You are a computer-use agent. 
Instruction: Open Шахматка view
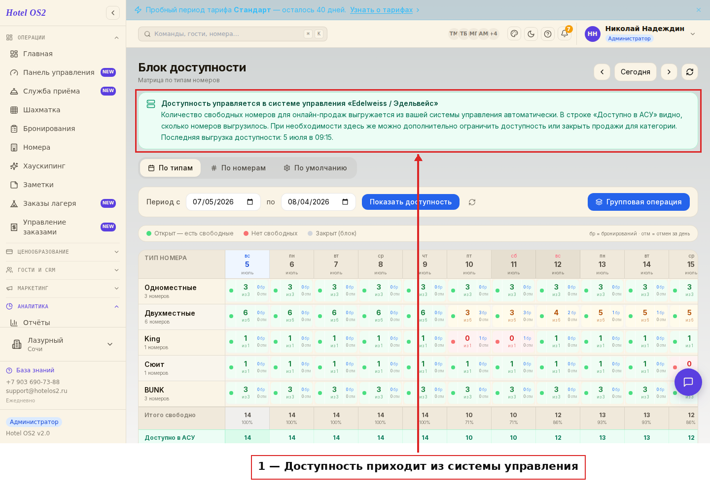pyautogui.click(x=63, y=110)
